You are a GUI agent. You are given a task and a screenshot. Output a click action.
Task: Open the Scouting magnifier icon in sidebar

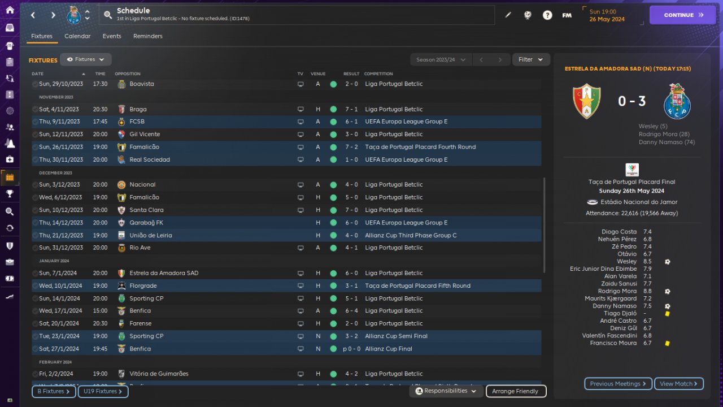(10, 211)
